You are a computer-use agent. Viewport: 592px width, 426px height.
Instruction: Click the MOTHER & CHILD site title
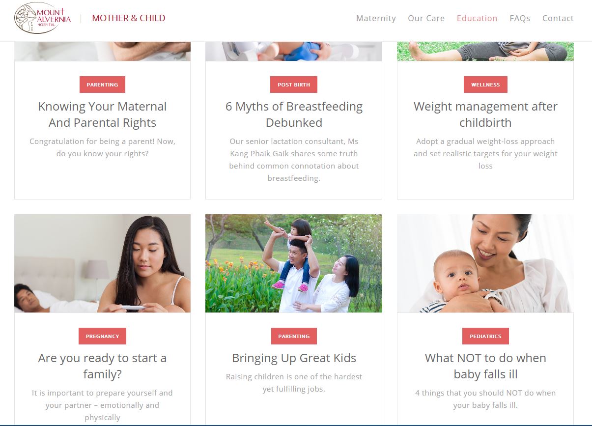129,18
